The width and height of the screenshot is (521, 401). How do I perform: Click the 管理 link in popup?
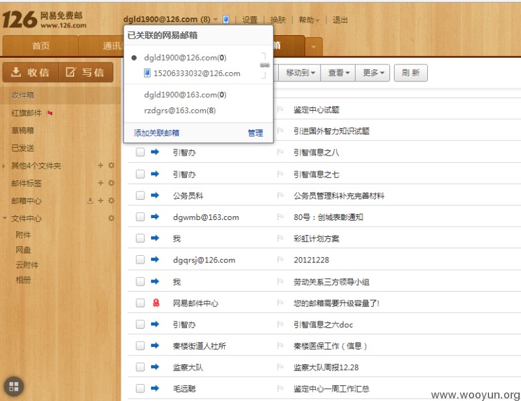tap(255, 133)
